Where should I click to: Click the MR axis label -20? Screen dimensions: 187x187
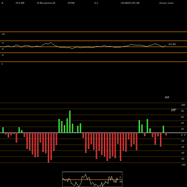coord(183,141)
